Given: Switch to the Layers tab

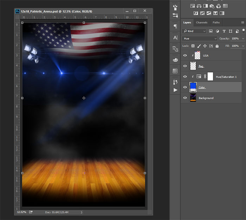Looking at the screenshot, I should [x=187, y=22].
